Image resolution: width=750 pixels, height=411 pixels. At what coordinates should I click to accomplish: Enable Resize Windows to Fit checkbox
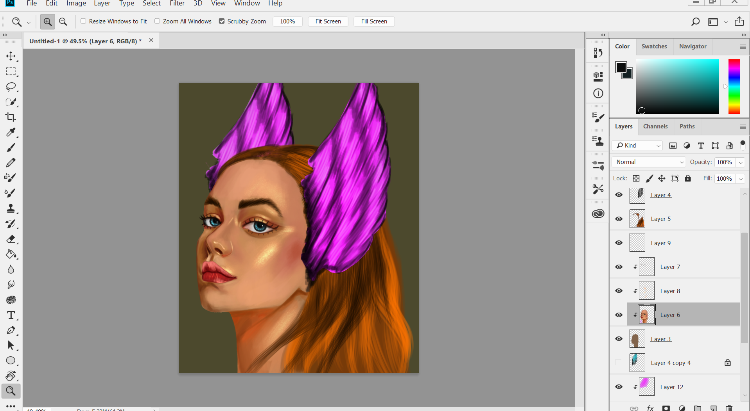pos(83,21)
